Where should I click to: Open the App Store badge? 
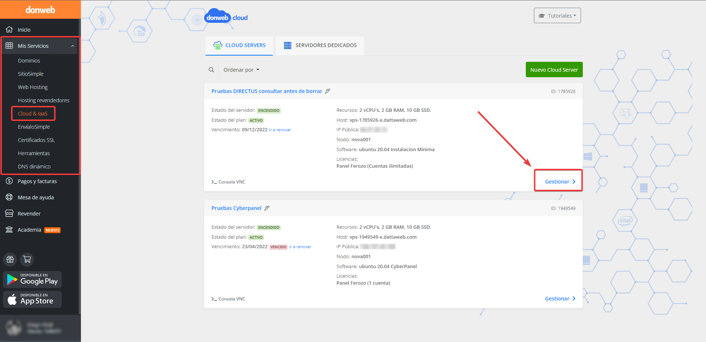point(32,299)
